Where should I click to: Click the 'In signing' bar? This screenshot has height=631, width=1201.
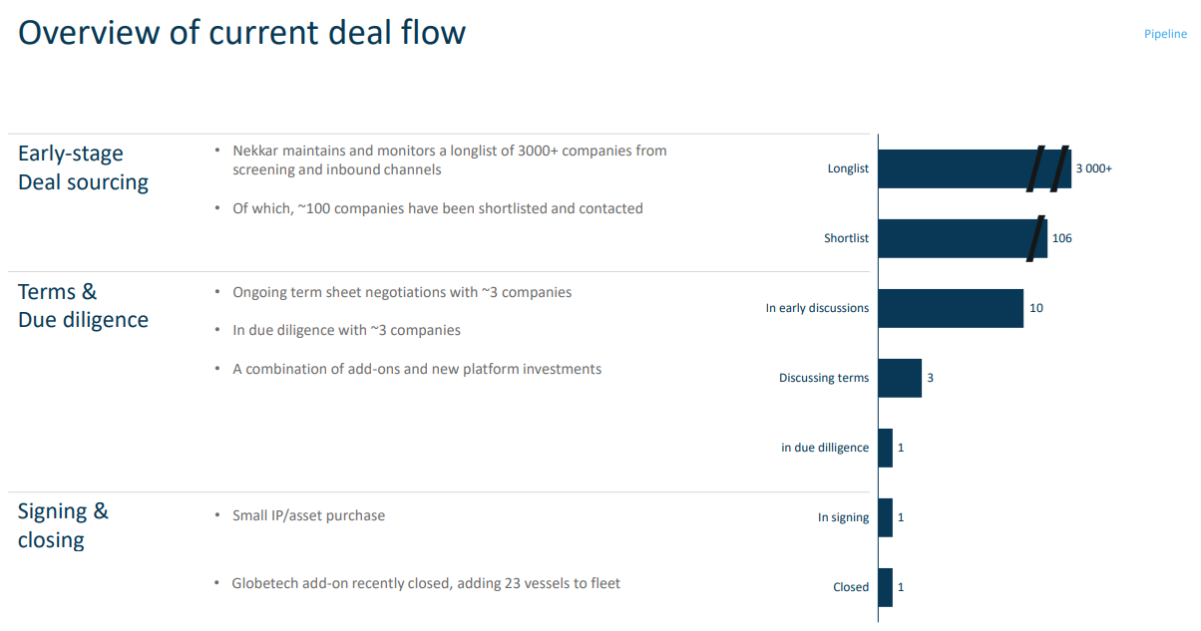pos(886,517)
